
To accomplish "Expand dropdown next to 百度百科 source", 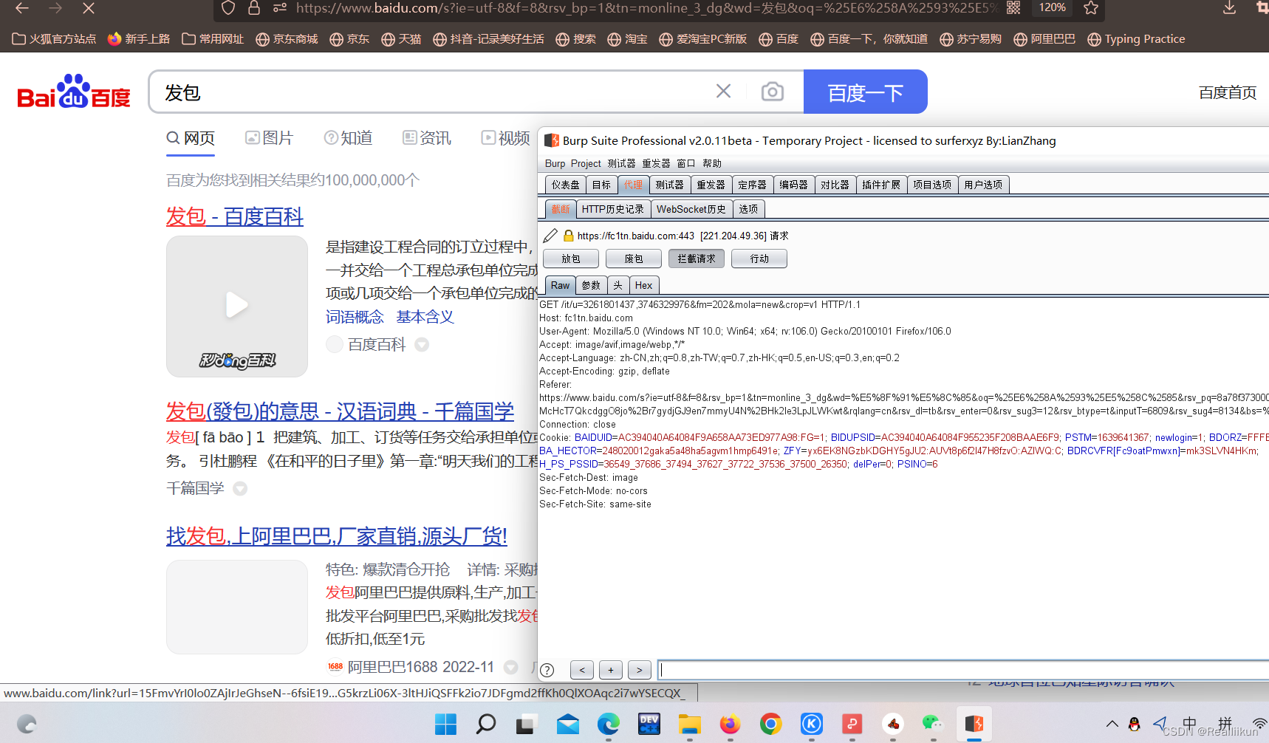I will click(422, 344).
